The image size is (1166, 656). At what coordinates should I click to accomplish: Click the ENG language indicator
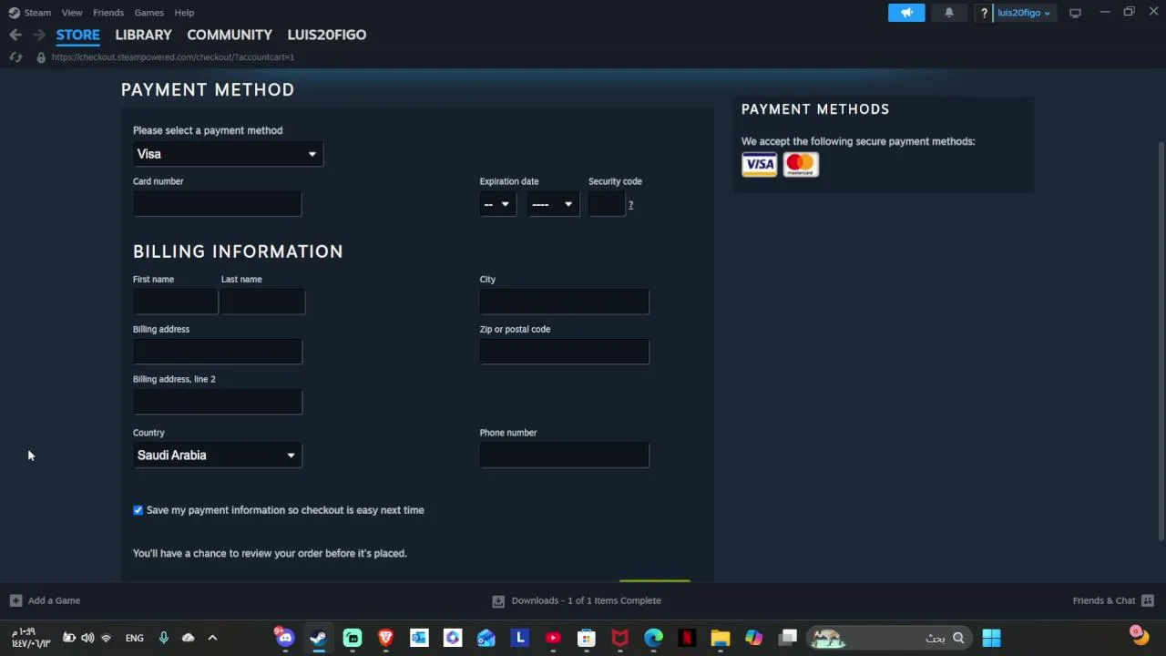[x=135, y=638]
